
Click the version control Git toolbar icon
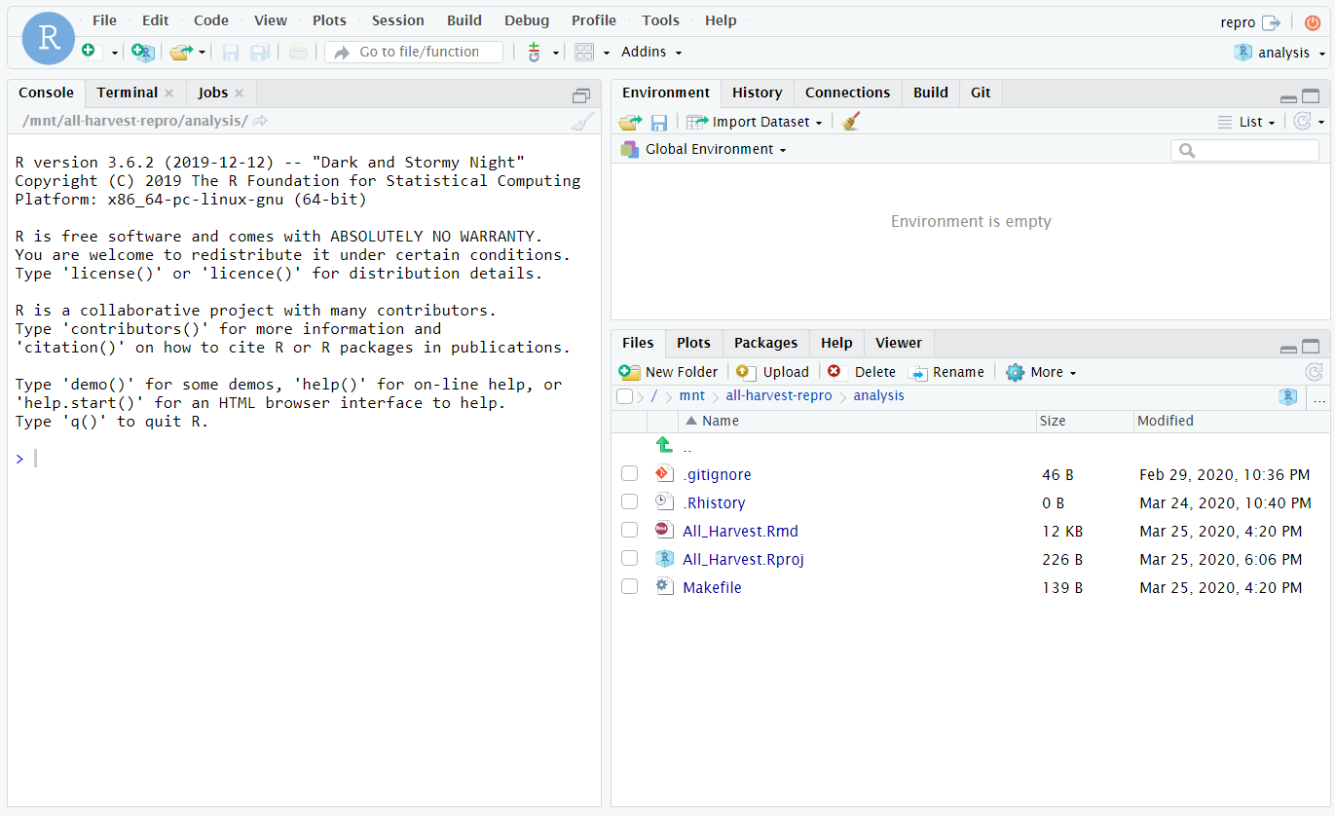click(x=534, y=53)
